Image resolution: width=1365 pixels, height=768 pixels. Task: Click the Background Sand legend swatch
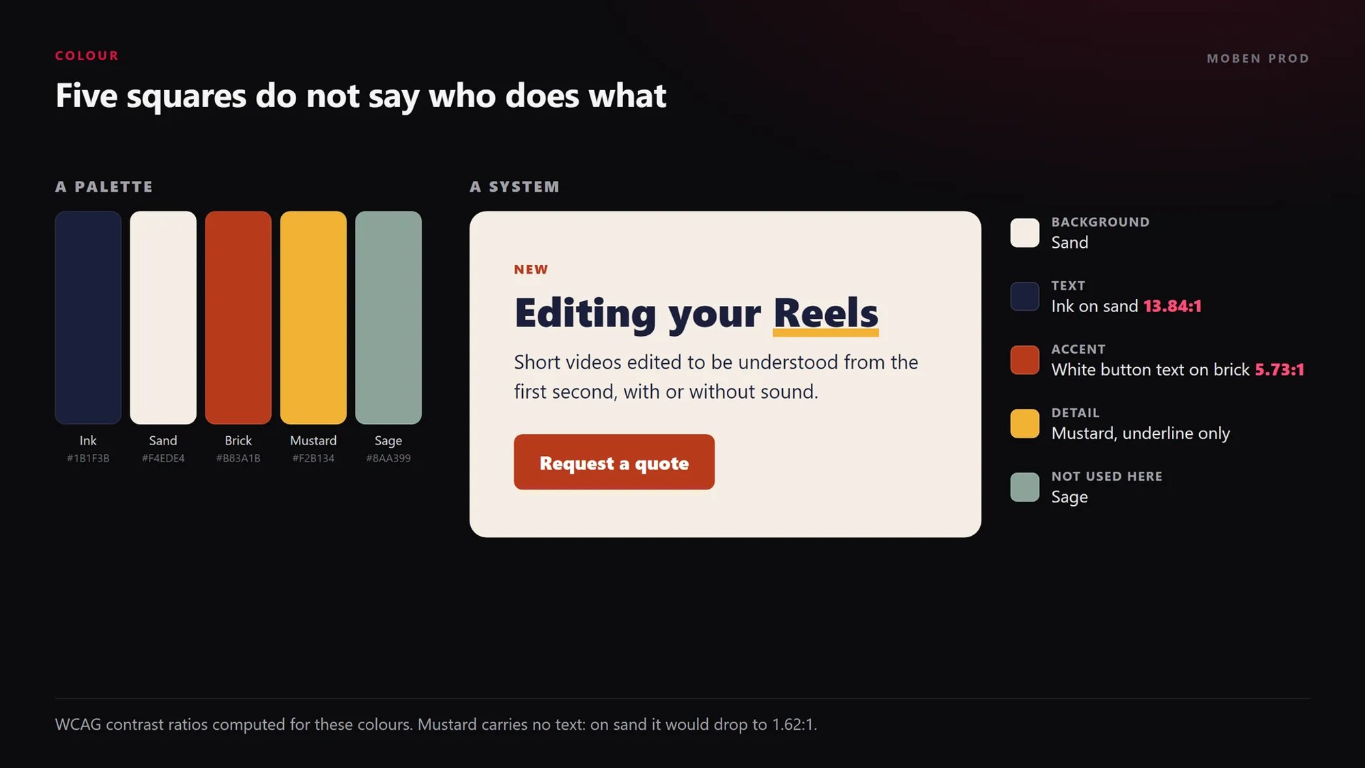tap(1024, 233)
